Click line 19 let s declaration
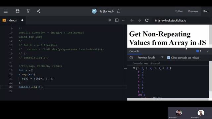Image resolution: width=212 pixels, height=119 pixels. click(26, 70)
